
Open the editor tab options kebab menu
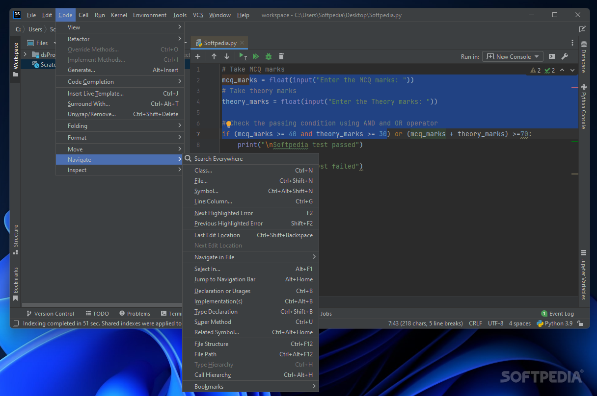tap(572, 43)
